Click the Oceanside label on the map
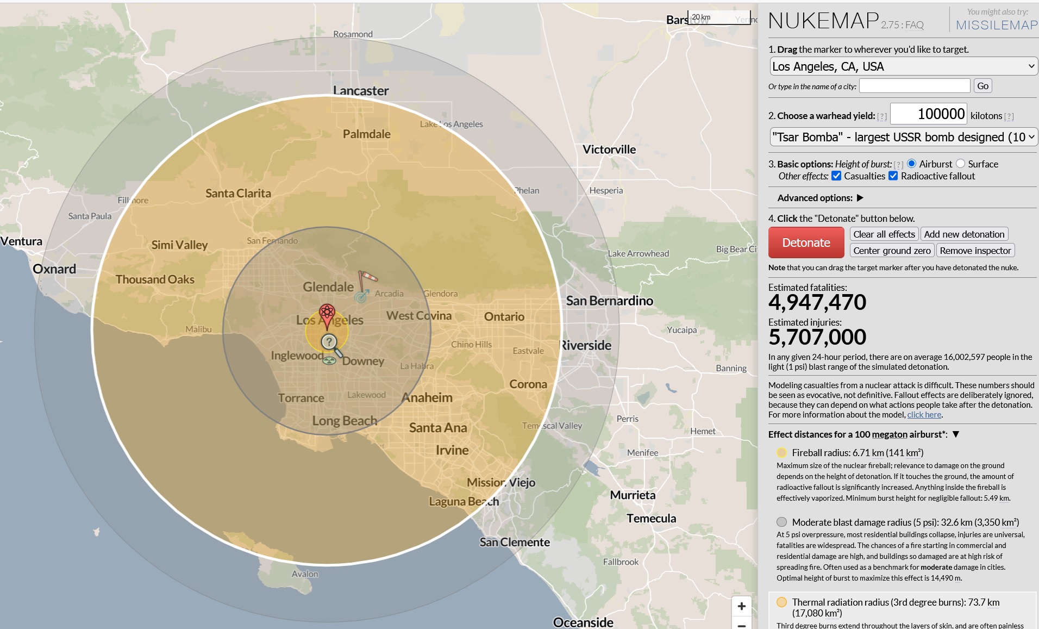The width and height of the screenshot is (1039, 629). 583,622
